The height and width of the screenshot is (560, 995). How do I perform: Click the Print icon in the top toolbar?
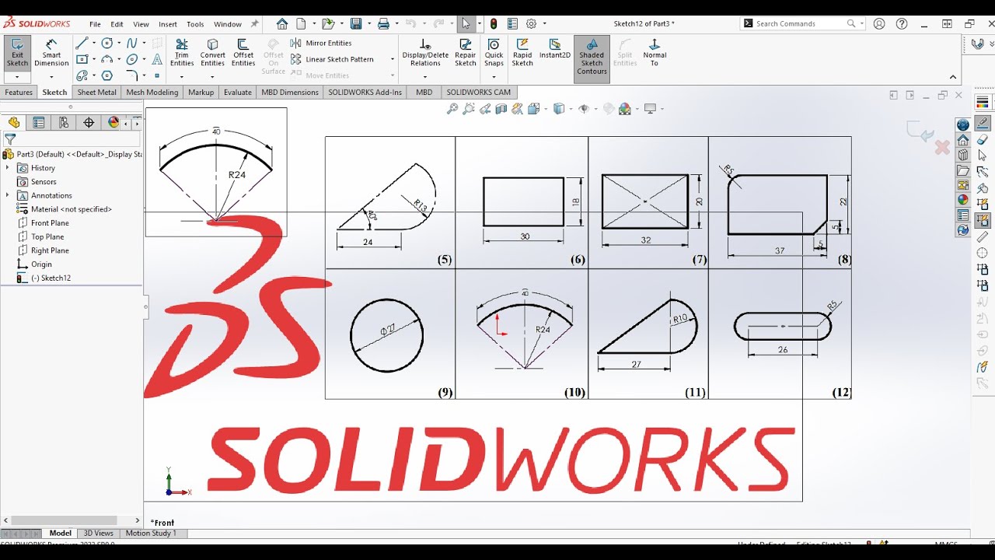383,23
